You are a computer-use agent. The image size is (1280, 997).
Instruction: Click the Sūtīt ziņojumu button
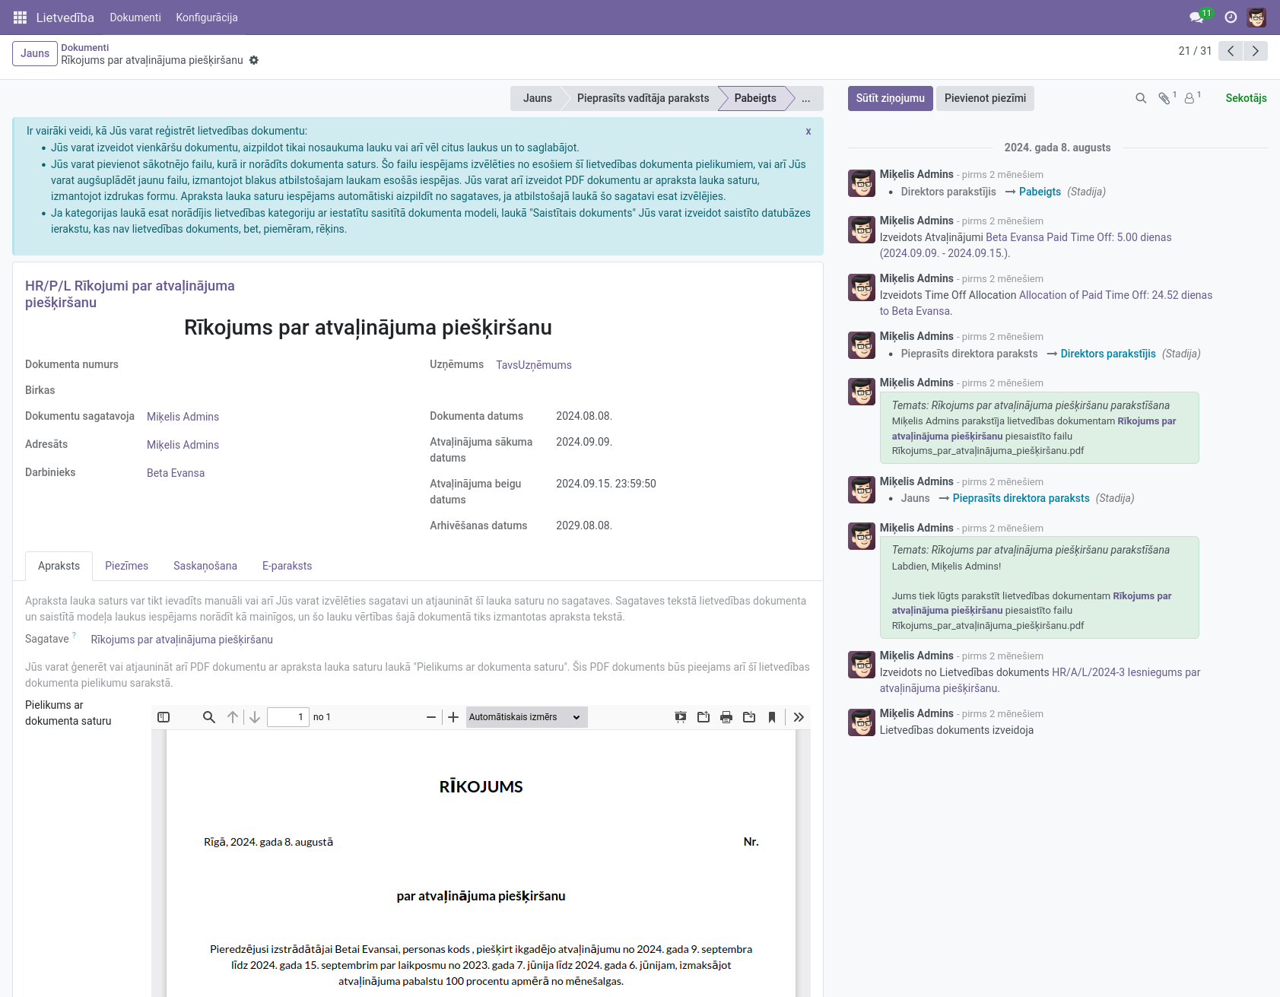890,98
